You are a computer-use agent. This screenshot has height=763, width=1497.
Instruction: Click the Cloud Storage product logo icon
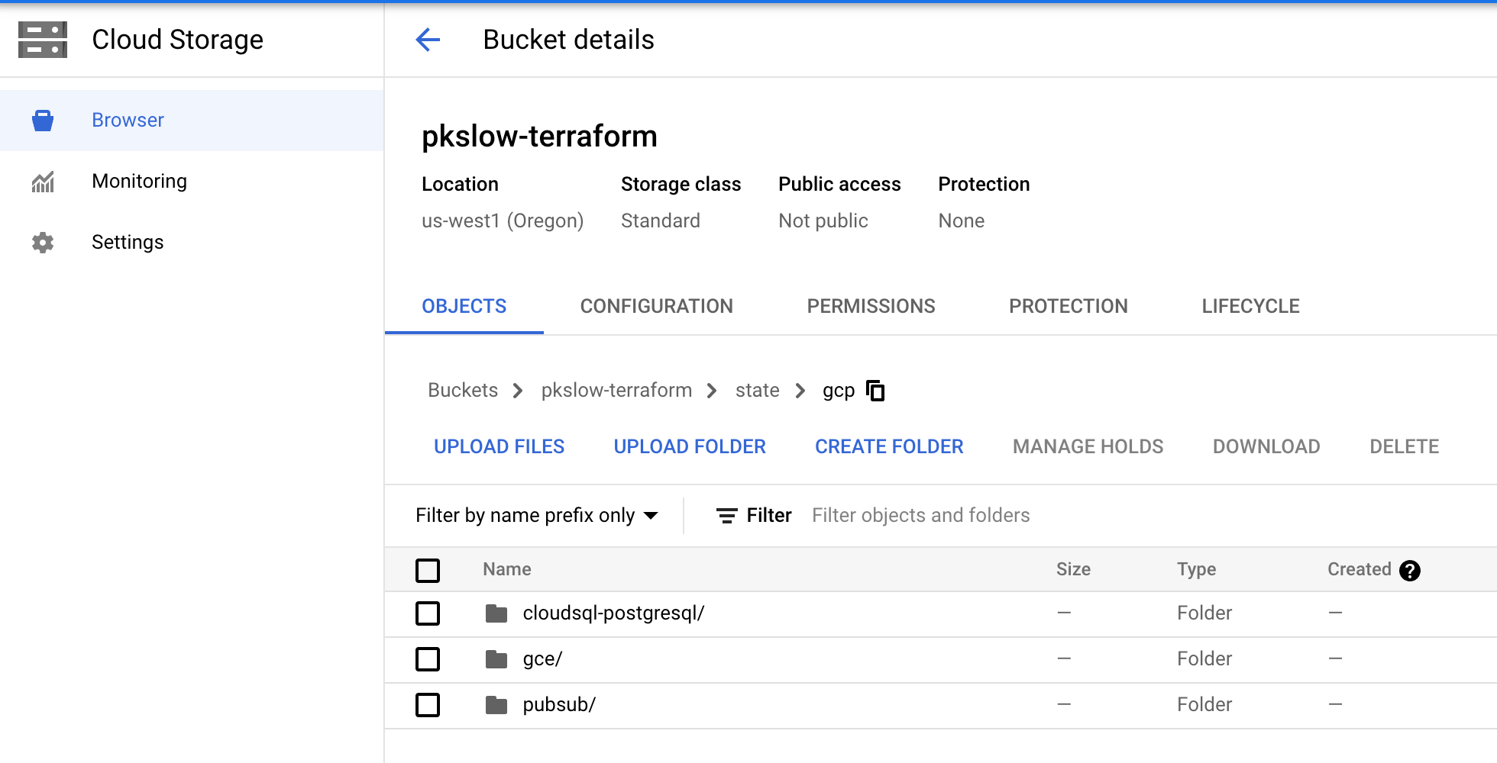(x=43, y=39)
